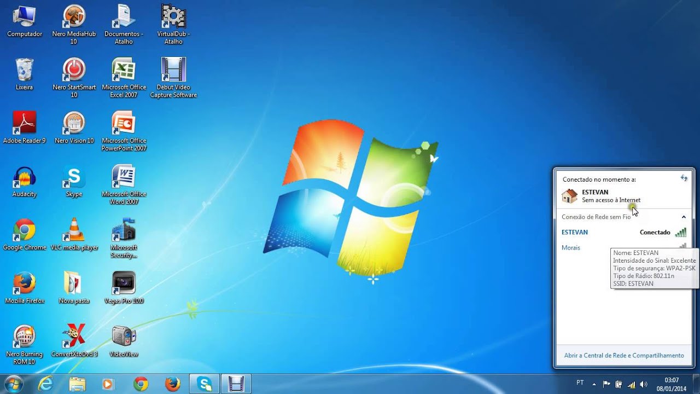The height and width of the screenshot is (394, 700).
Task: Select the Nero Burning ROM 10 icon
Action: (25, 345)
